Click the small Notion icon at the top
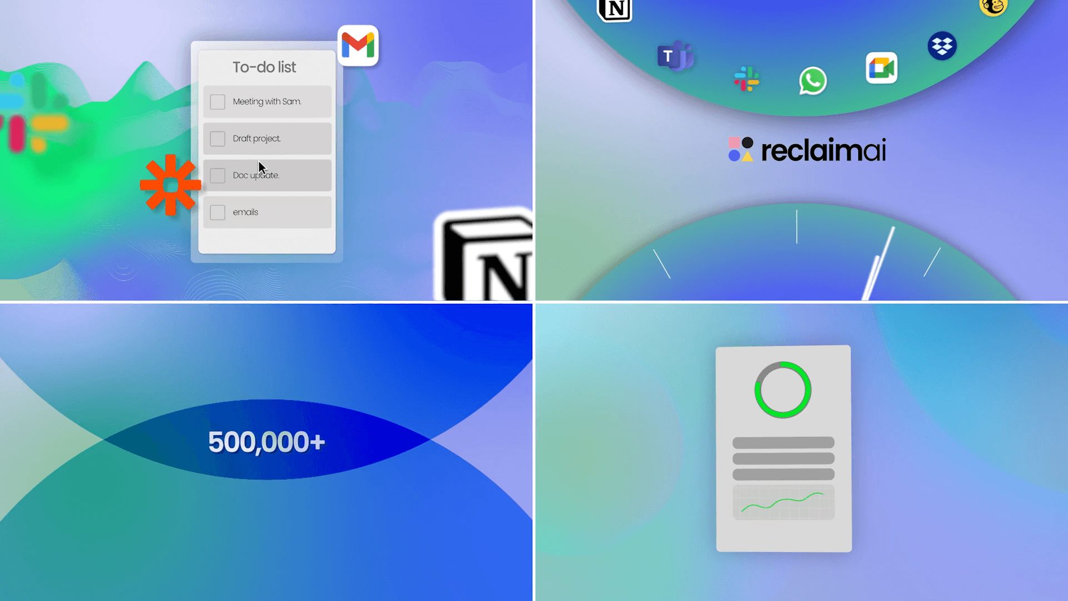1068x601 pixels. pos(615,9)
